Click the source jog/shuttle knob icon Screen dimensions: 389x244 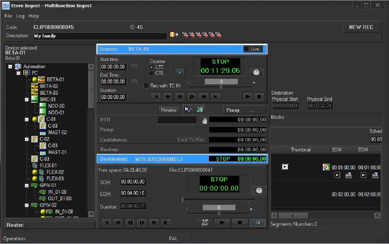(256, 72)
